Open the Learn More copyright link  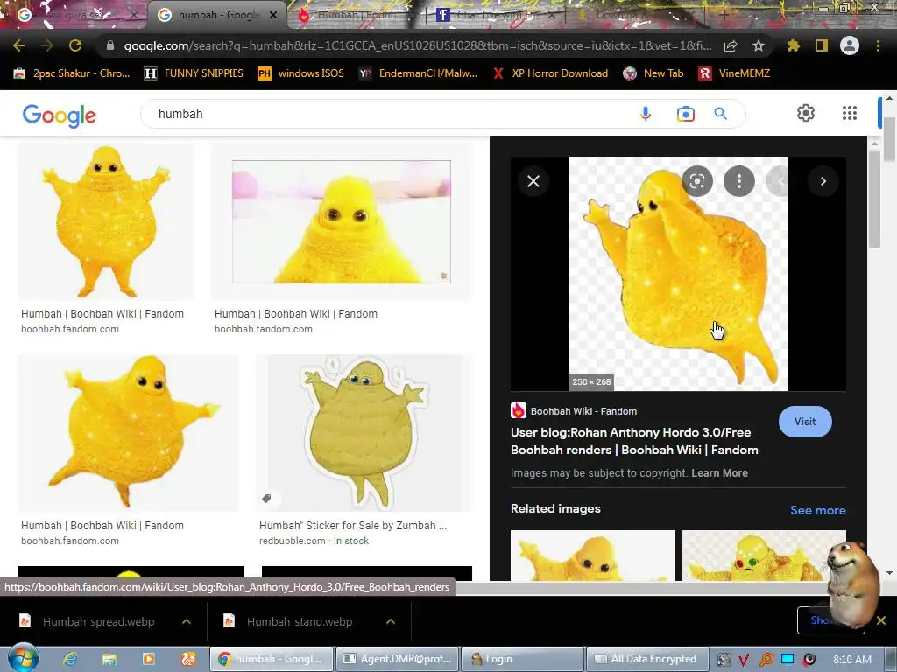(x=719, y=473)
